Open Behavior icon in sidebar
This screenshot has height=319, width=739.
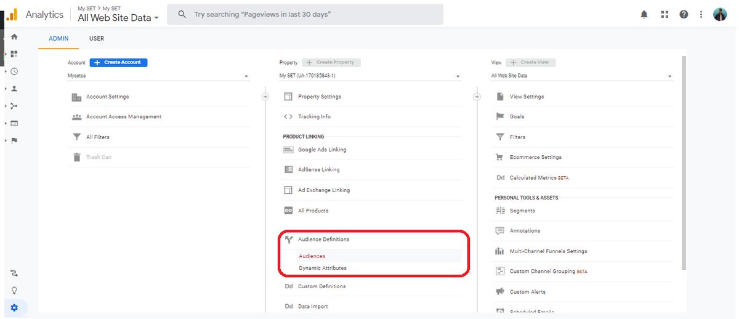(14, 123)
